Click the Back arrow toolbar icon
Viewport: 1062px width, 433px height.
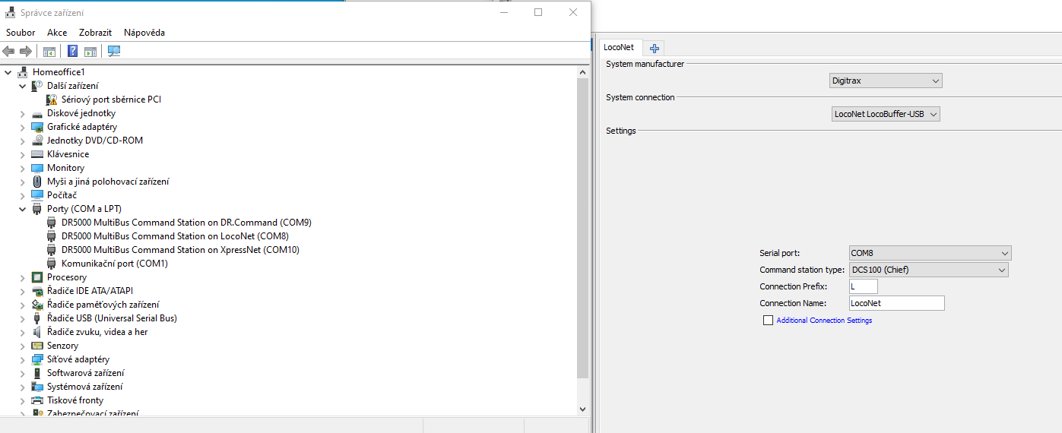click(8, 51)
